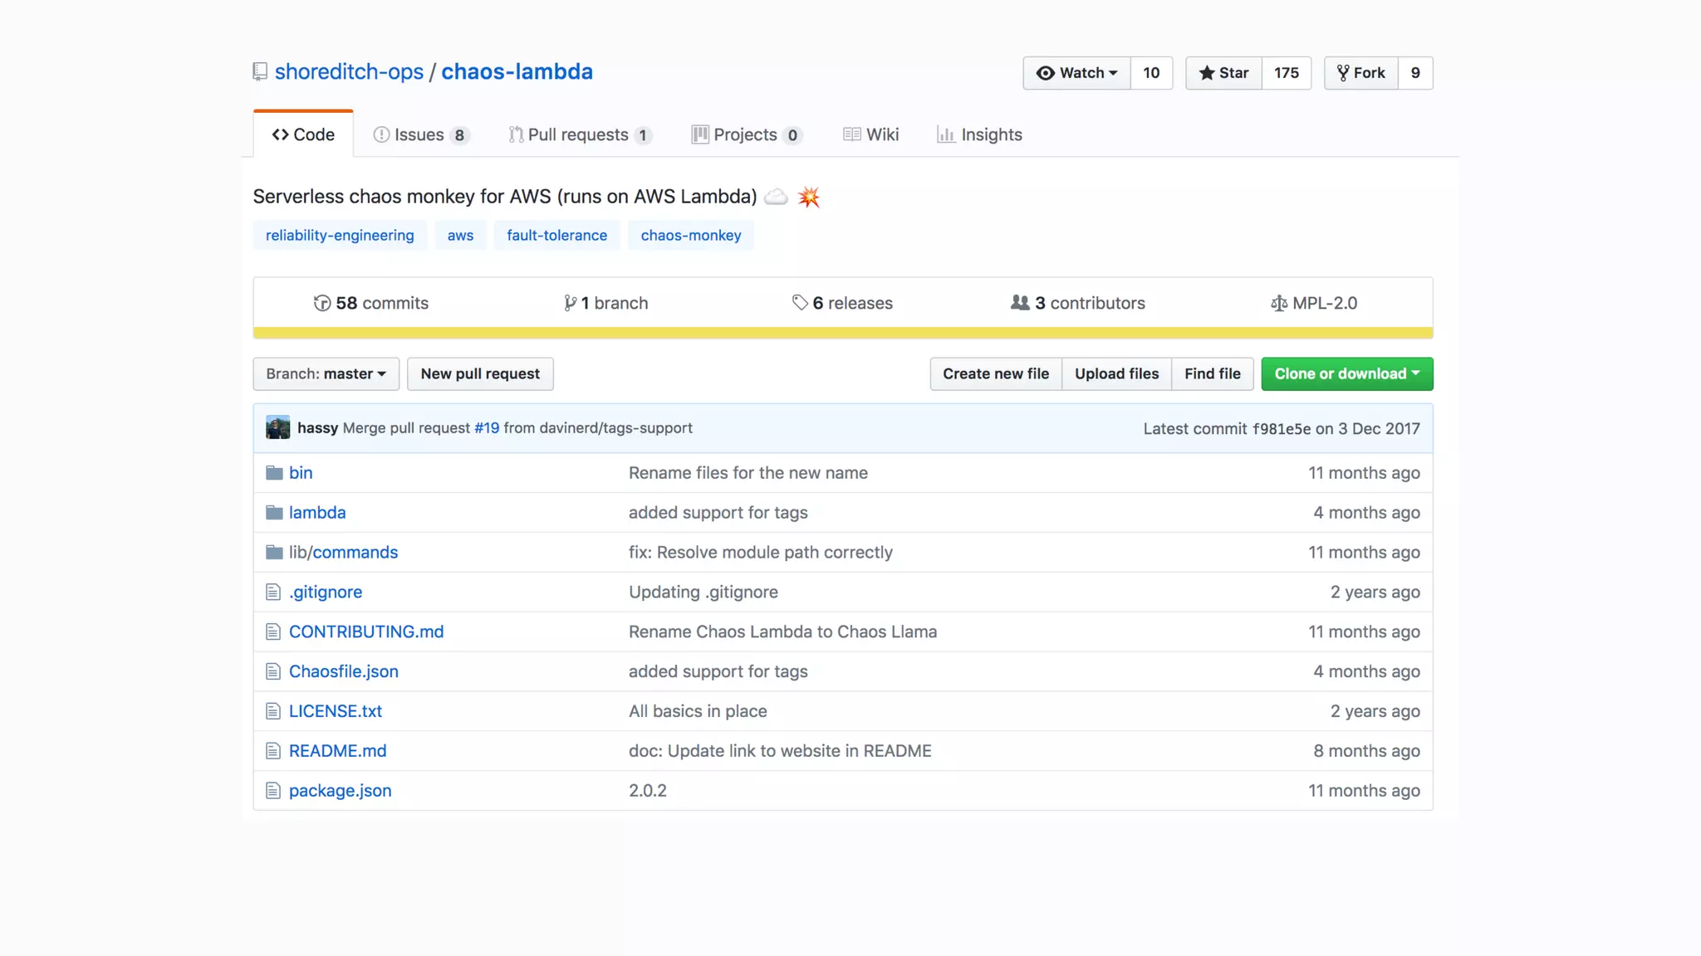This screenshot has height=956, width=1701.
Task: Click the branch icon beside 1 branch
Action: pyautogui.click(x=570, y=304)
